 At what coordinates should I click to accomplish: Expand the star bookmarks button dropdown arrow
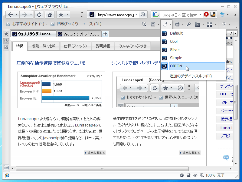67,15
